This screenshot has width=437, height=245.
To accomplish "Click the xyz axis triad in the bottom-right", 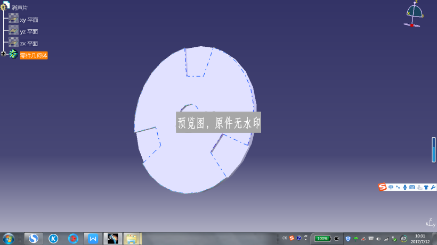I will (431, 223).
